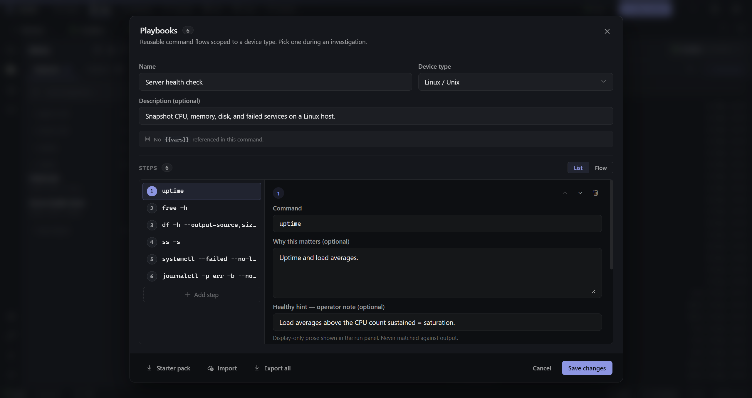
Task: Click the Command field containing uptime
Action: (x=437, y=223)
